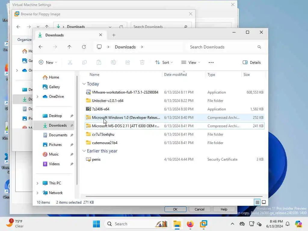This screenshot has height=231, width=308.
Task: Select the cutemouse21b4 folder
Action: click(175, 143)
